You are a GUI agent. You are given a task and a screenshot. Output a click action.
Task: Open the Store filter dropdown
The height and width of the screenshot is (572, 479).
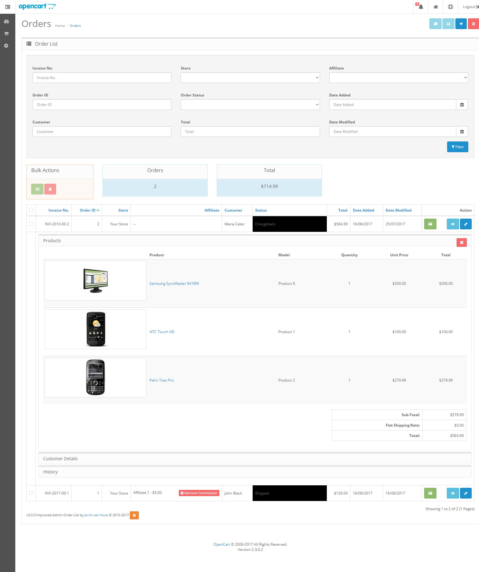[x=250, y=78]
